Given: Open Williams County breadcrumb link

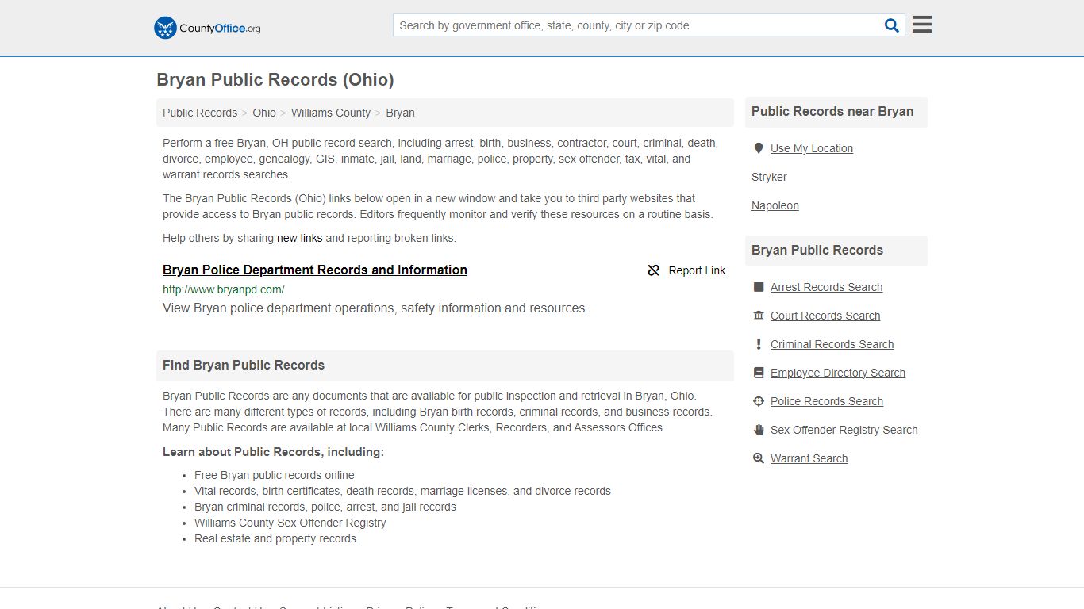Looking at the screenshot, I should [331, 113].
